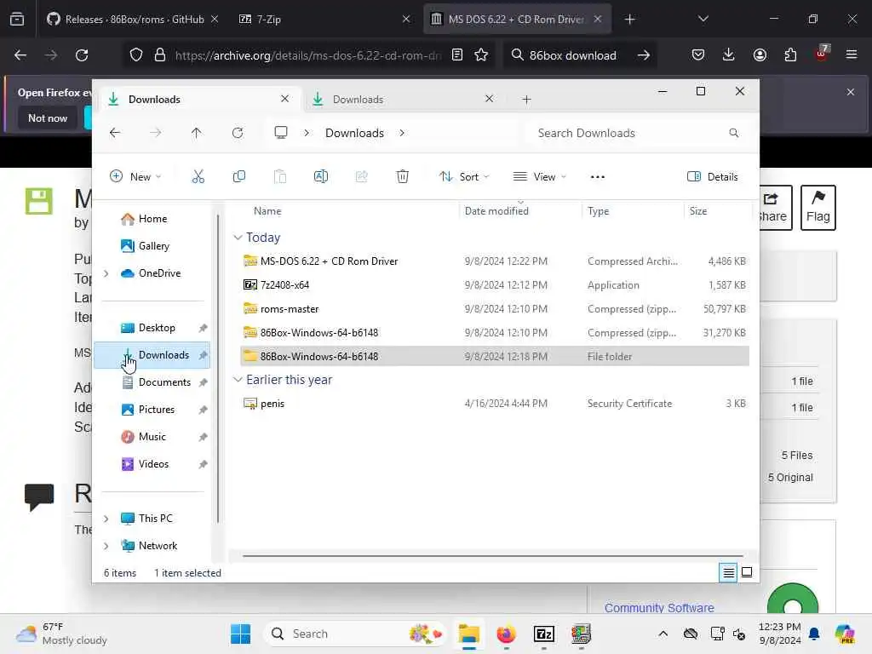Click the Cut scissors icon in Explorer toolbar
Image resolution: width=872 pixels, height=654 pixels.
point(198,177)
